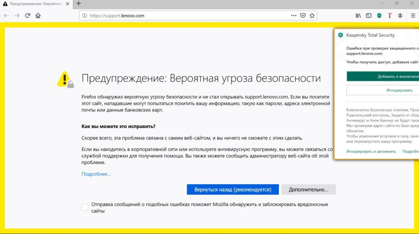Viewport: 419px width, 234px height.
Task: Click the warning triangle icon on page
Action: 65,80
